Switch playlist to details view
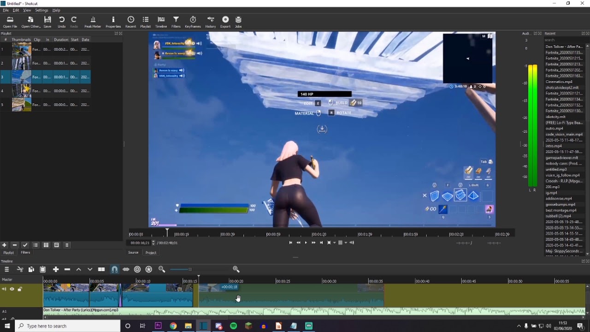Screen dimensions: 590x332 click(x=35, y=245)
